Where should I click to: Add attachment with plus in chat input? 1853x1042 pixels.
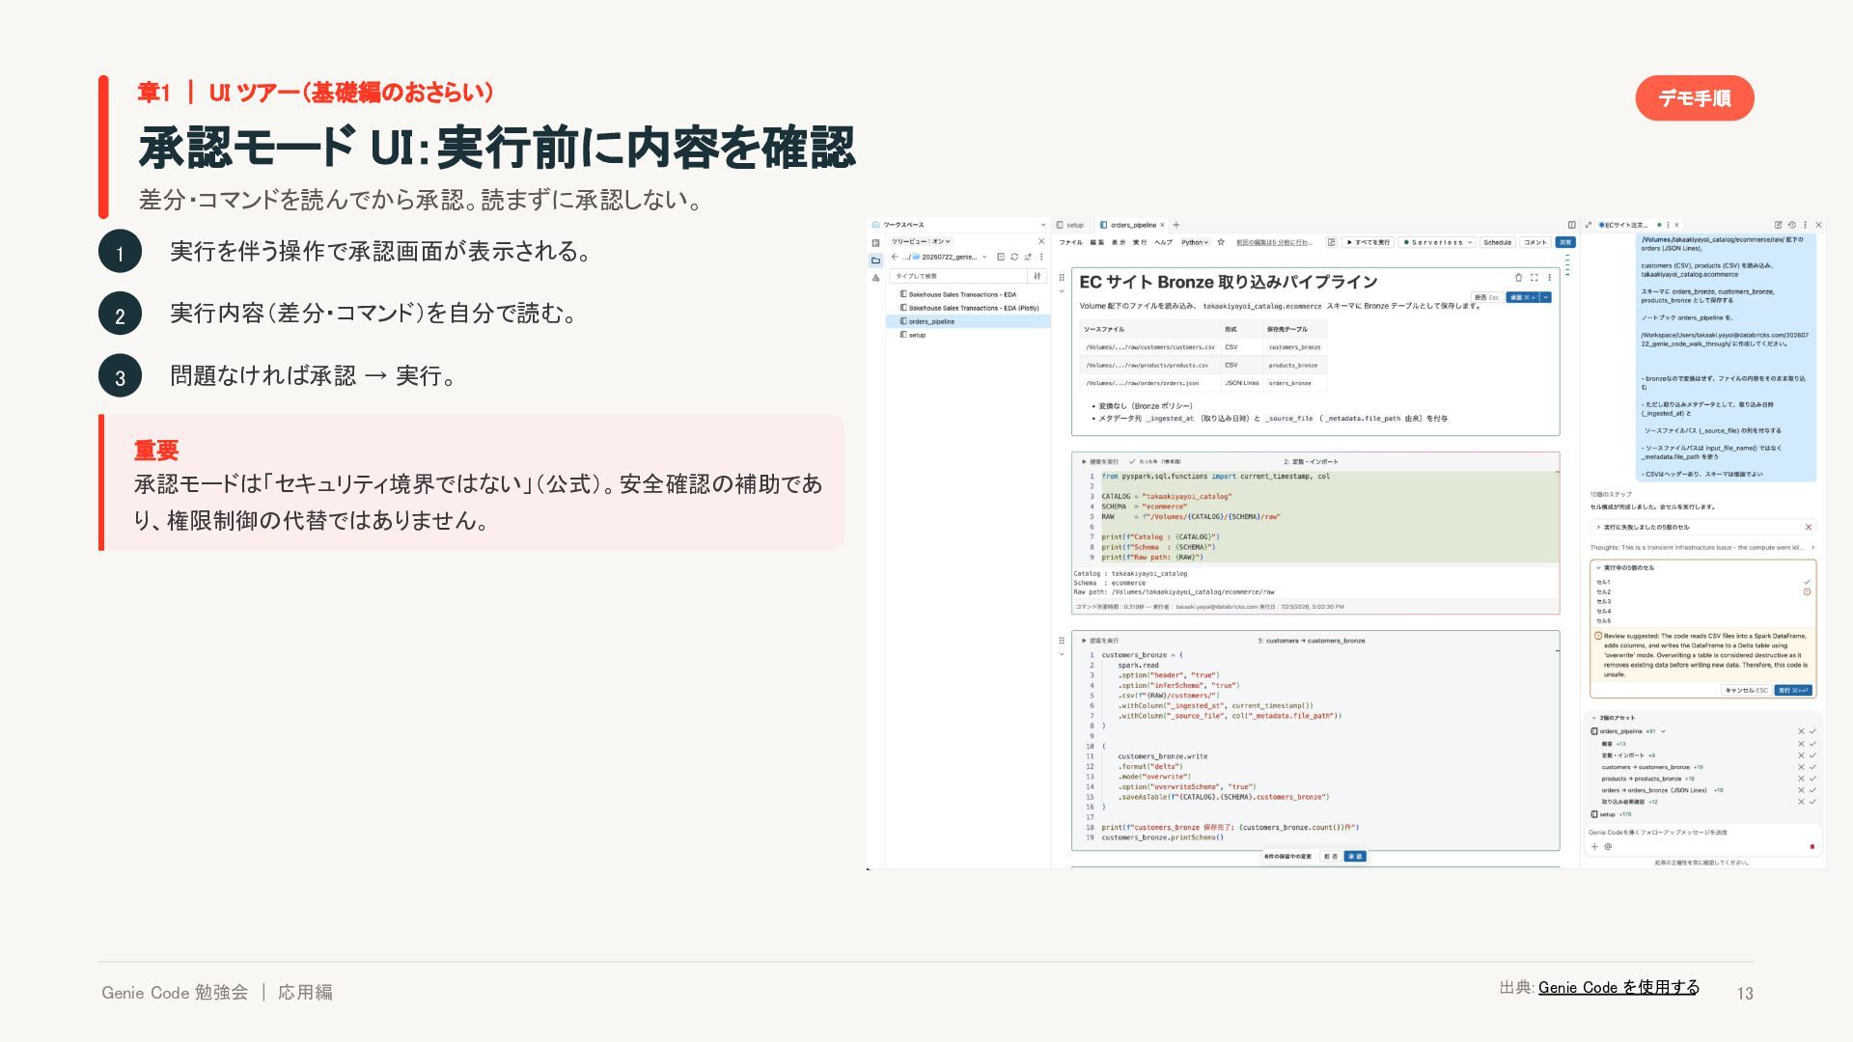[1594, 846]
